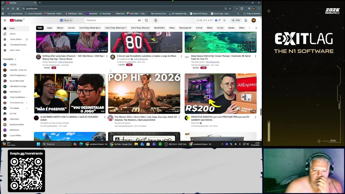Open options for Deep House Chill in Fiji video

click(x=256, y=56)
